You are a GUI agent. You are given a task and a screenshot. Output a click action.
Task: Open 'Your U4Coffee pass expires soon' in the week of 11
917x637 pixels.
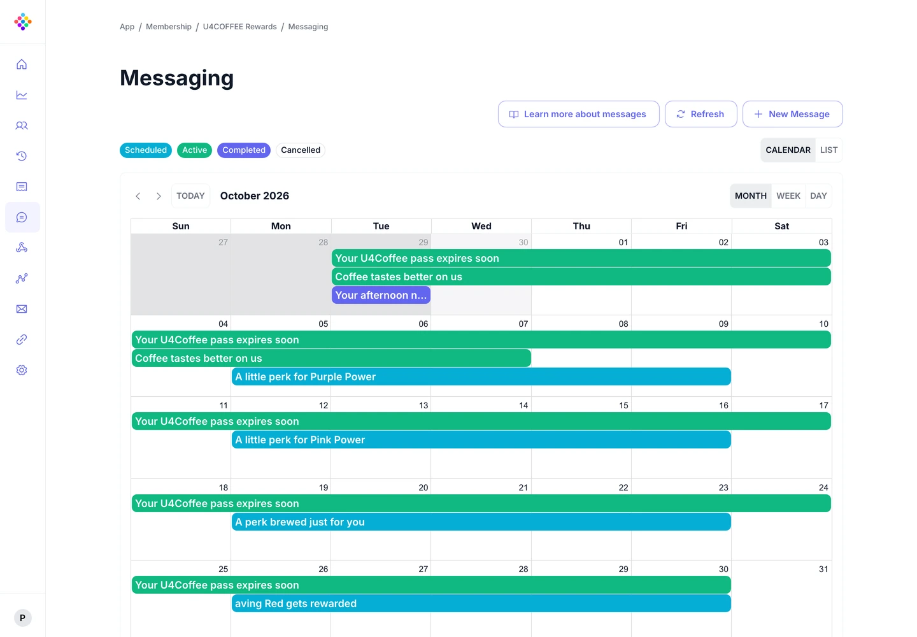481,421
